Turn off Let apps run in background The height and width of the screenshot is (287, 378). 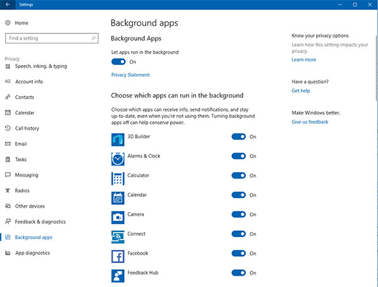[118, 62]
